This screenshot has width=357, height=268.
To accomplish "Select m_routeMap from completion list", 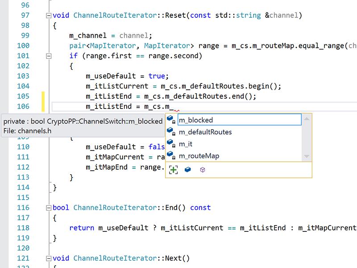I will [x=199, y=156].
